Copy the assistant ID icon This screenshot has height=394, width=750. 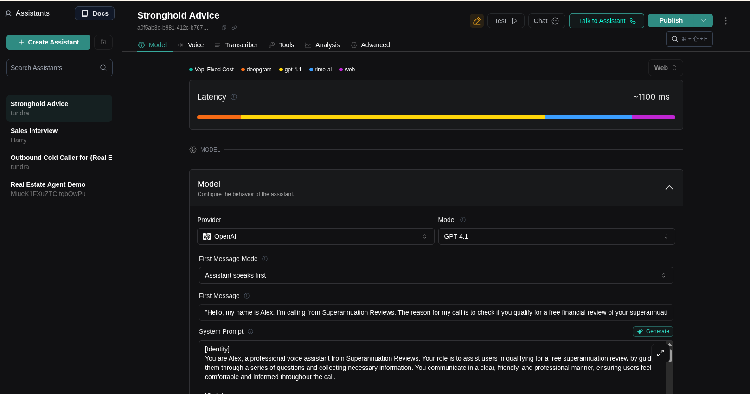point(224,28)
